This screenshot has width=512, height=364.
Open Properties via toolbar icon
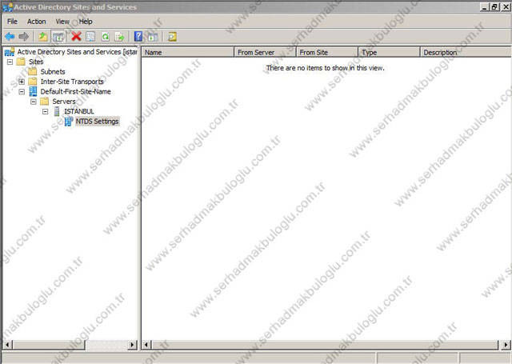[90, 37]
